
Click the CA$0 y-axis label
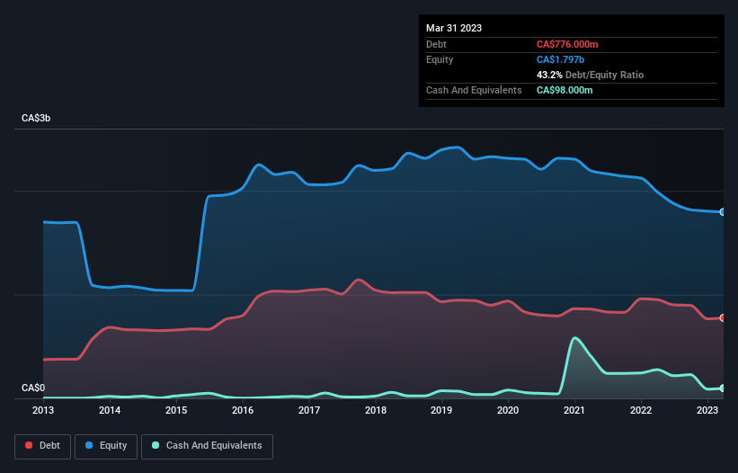(x=33, y=388)
